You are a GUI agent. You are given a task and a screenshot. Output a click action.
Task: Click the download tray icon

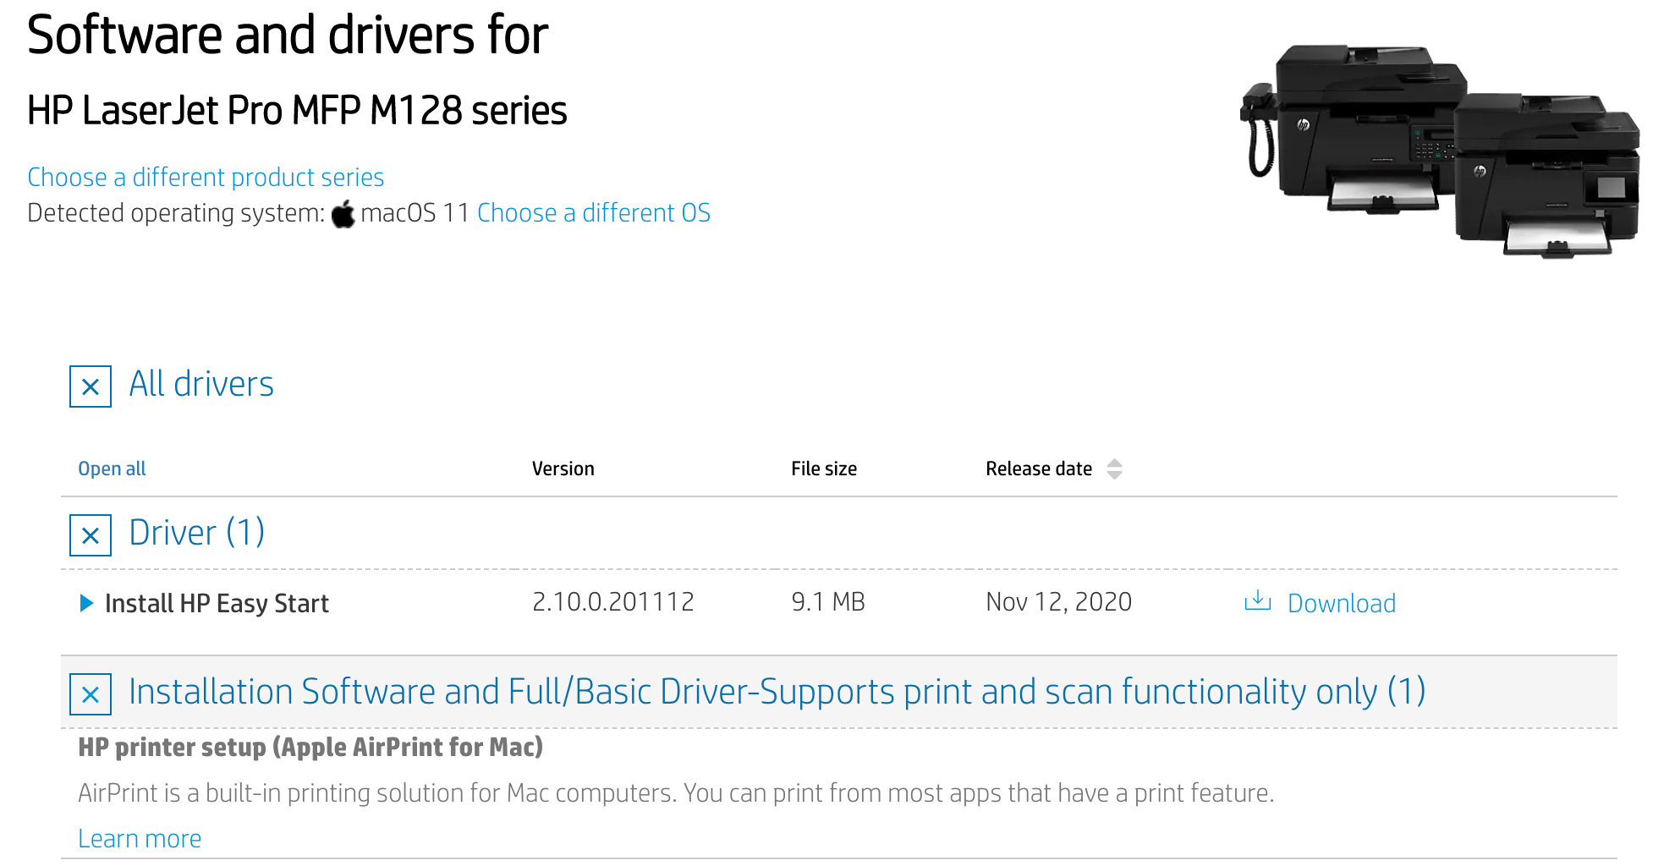(x=1257, y=601)
